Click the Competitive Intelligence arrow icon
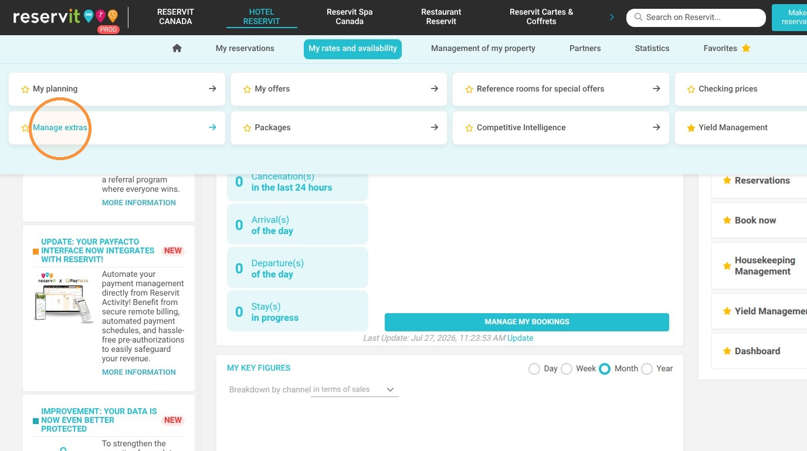The height and width of the screenshot is (451, 807). pyautogui.click(x=656, y=127)
